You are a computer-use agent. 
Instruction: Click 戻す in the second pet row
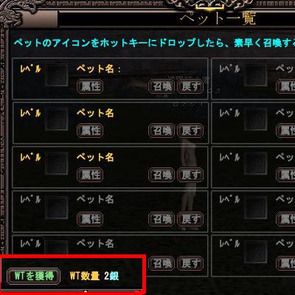point(190,131)
